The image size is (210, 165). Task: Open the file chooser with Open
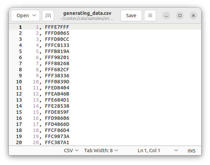click(x=23, y=16)
